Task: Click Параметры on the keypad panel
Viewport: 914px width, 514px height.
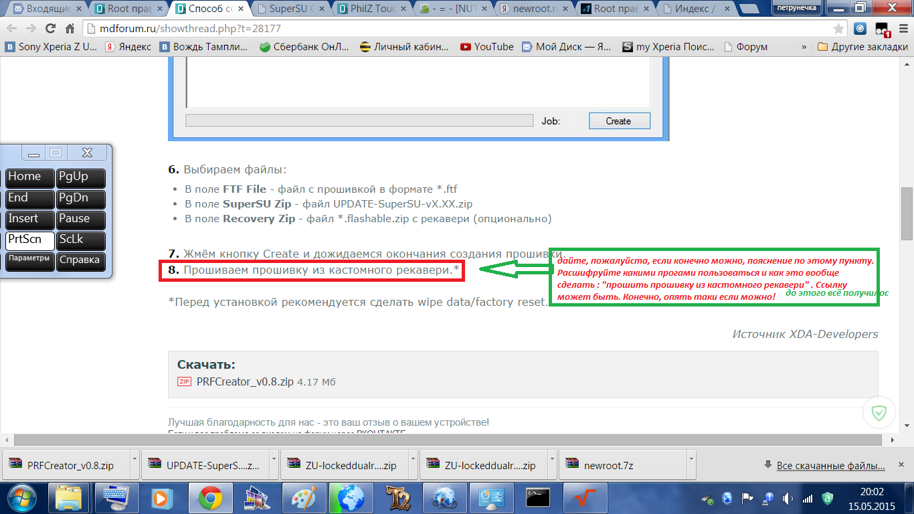Action: pos(30,261)
